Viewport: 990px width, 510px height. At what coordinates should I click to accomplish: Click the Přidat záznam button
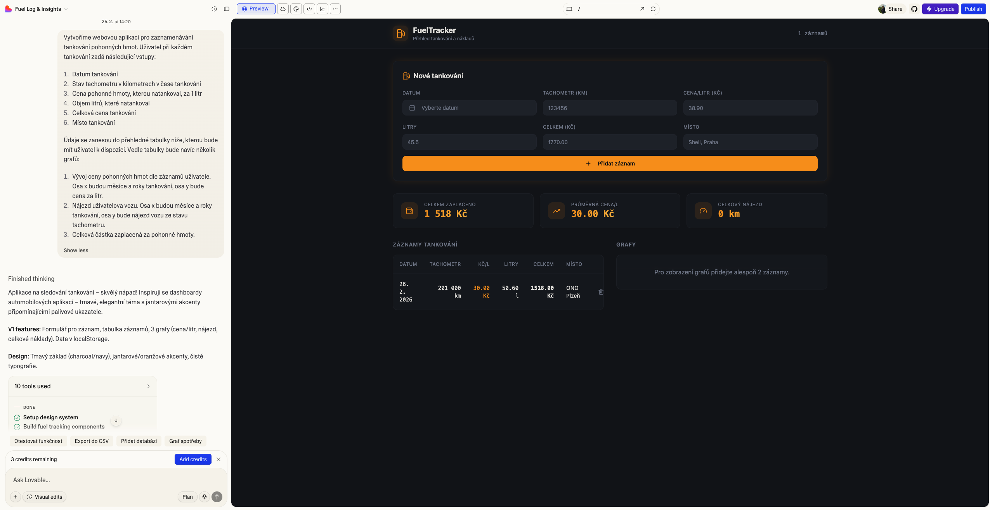click(610, 164)
